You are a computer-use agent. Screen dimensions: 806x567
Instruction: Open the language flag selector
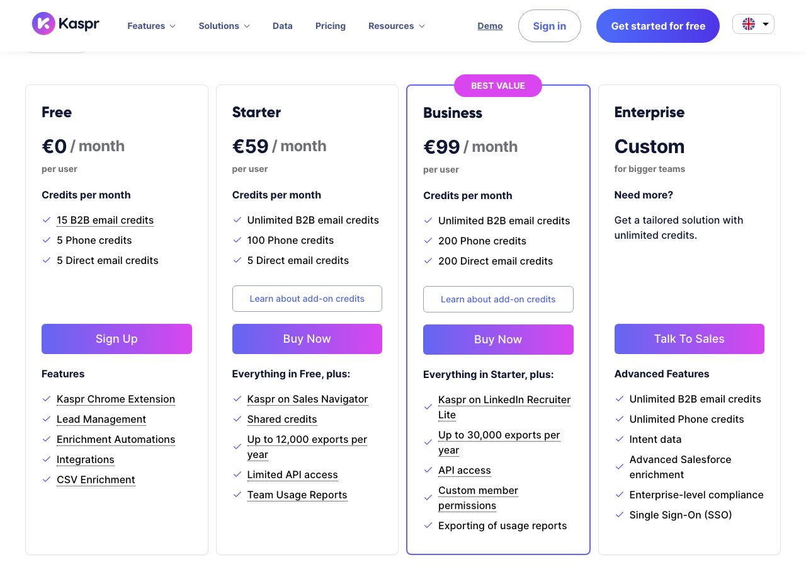click(x=753, y=24)
